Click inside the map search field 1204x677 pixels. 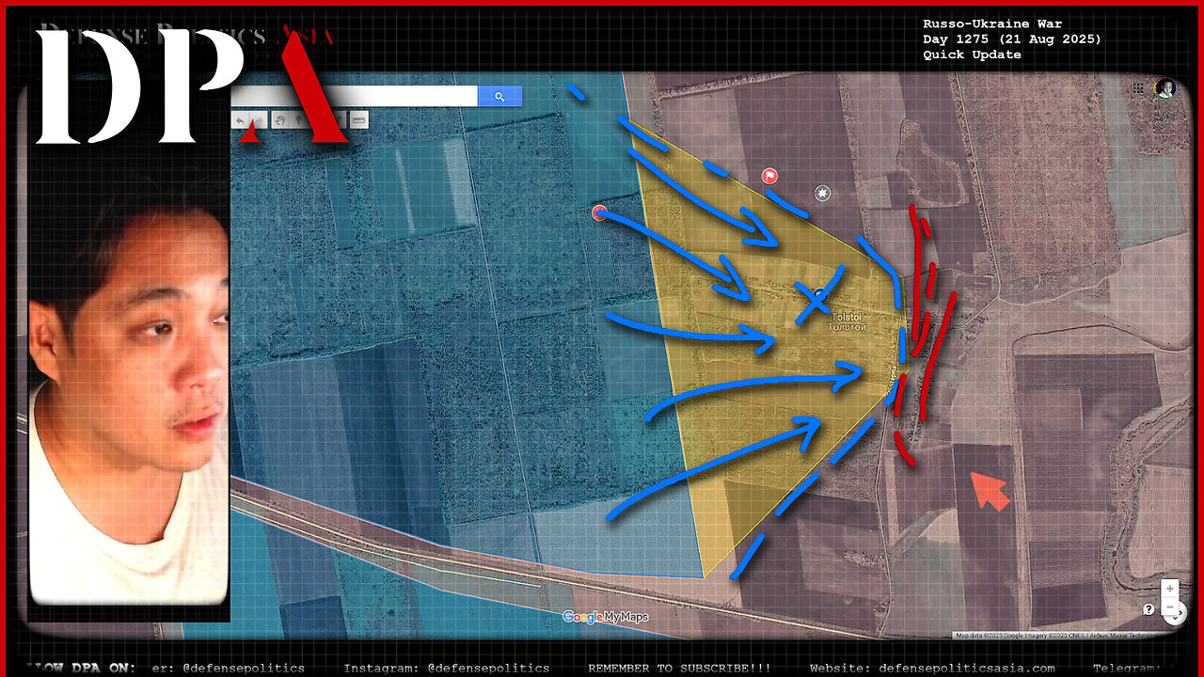coord(355,96)
